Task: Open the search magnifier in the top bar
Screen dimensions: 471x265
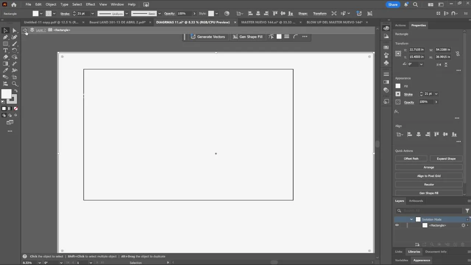Action: 415,4
